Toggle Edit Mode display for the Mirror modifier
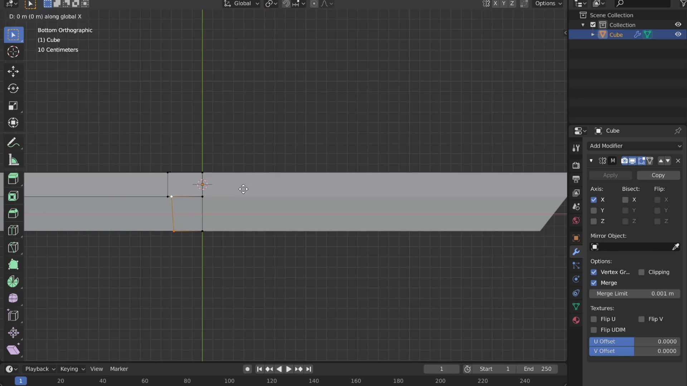This screenshot has height=386, width=687. (642, 161)
